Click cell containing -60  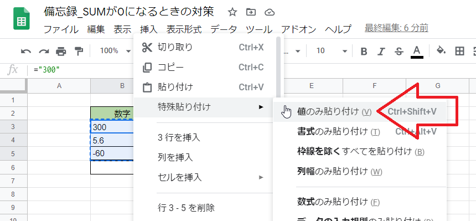[x=112, y=154]
